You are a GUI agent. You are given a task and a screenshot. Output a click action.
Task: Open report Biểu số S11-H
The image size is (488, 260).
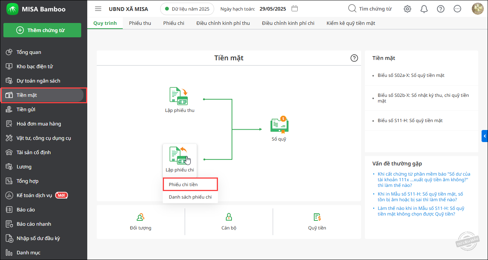tap(410, 121)
